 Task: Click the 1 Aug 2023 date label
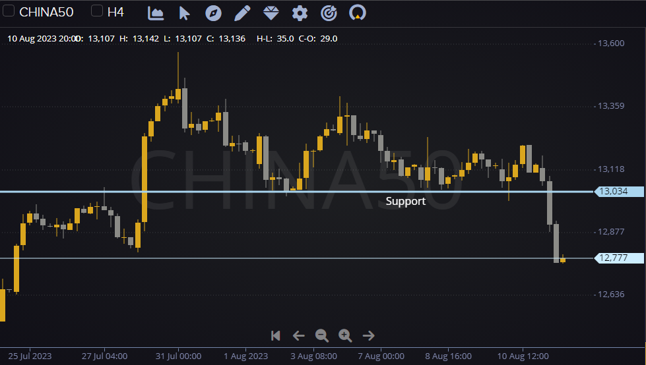click(x=245, y=356)
